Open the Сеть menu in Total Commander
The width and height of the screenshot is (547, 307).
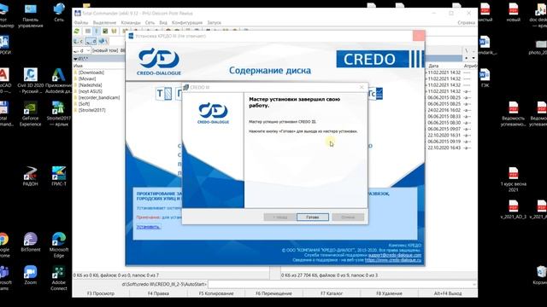coord(150,23)
